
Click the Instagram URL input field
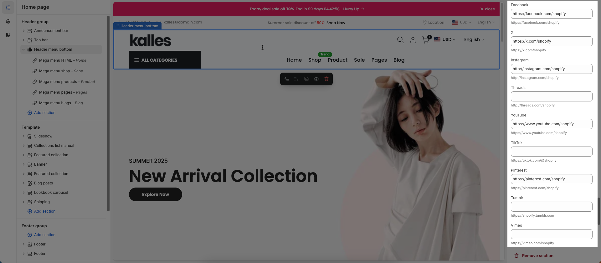coord(552,69)
